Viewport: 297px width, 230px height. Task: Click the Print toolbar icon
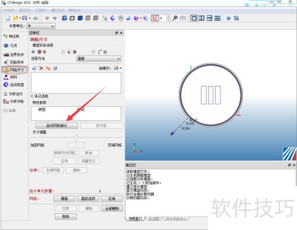36,18
